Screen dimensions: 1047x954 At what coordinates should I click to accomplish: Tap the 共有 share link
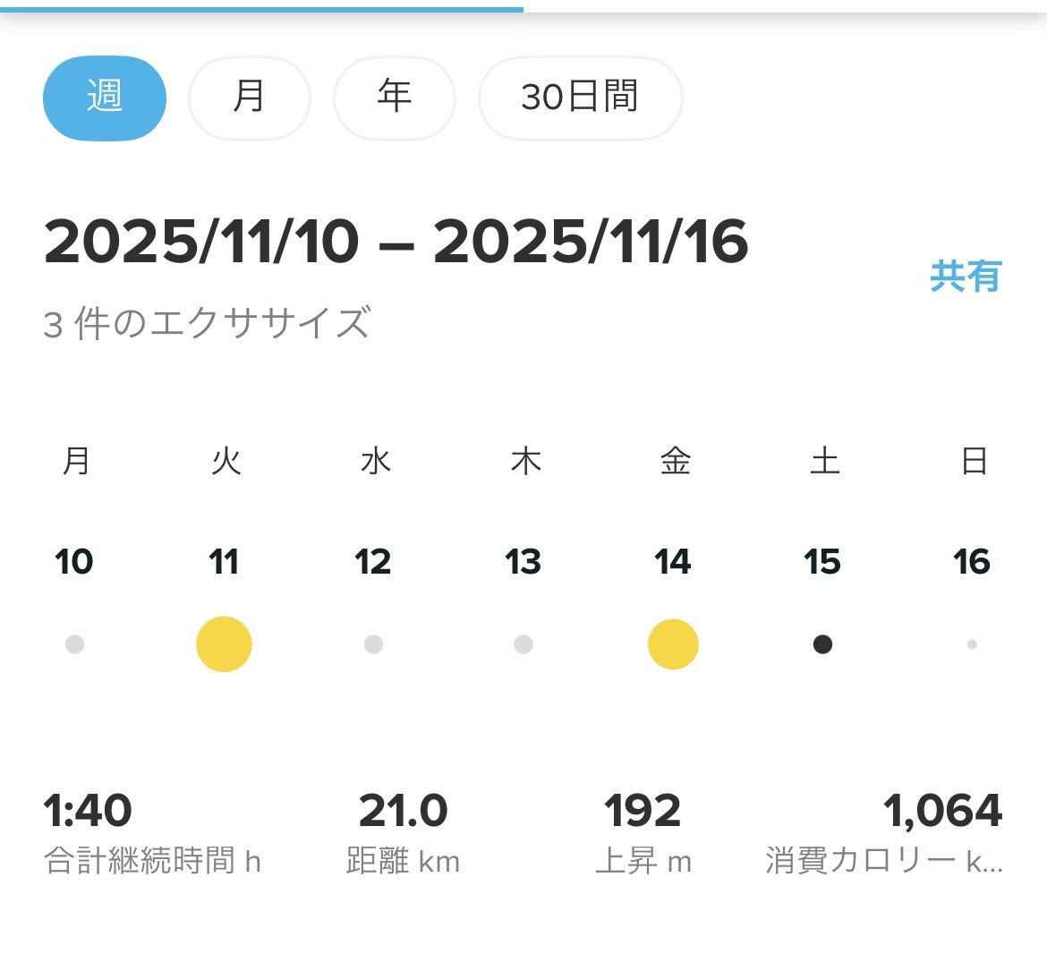tap(965, 277)
